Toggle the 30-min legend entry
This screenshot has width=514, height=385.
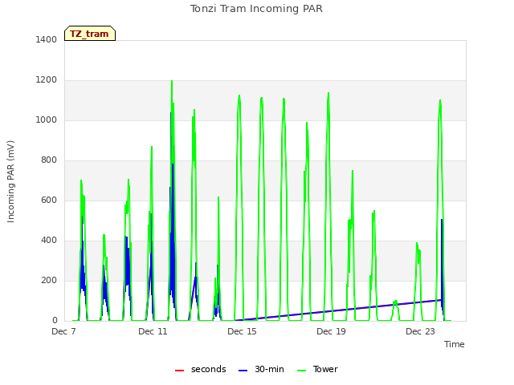(261, 369)
